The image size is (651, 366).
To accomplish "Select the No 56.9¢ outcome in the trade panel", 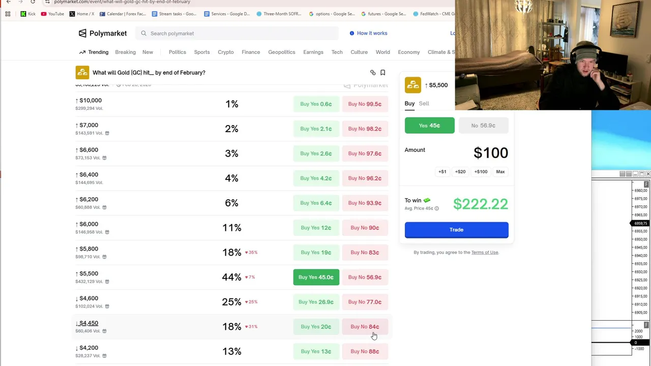I will pyautogui.click(x=483, y=126).
